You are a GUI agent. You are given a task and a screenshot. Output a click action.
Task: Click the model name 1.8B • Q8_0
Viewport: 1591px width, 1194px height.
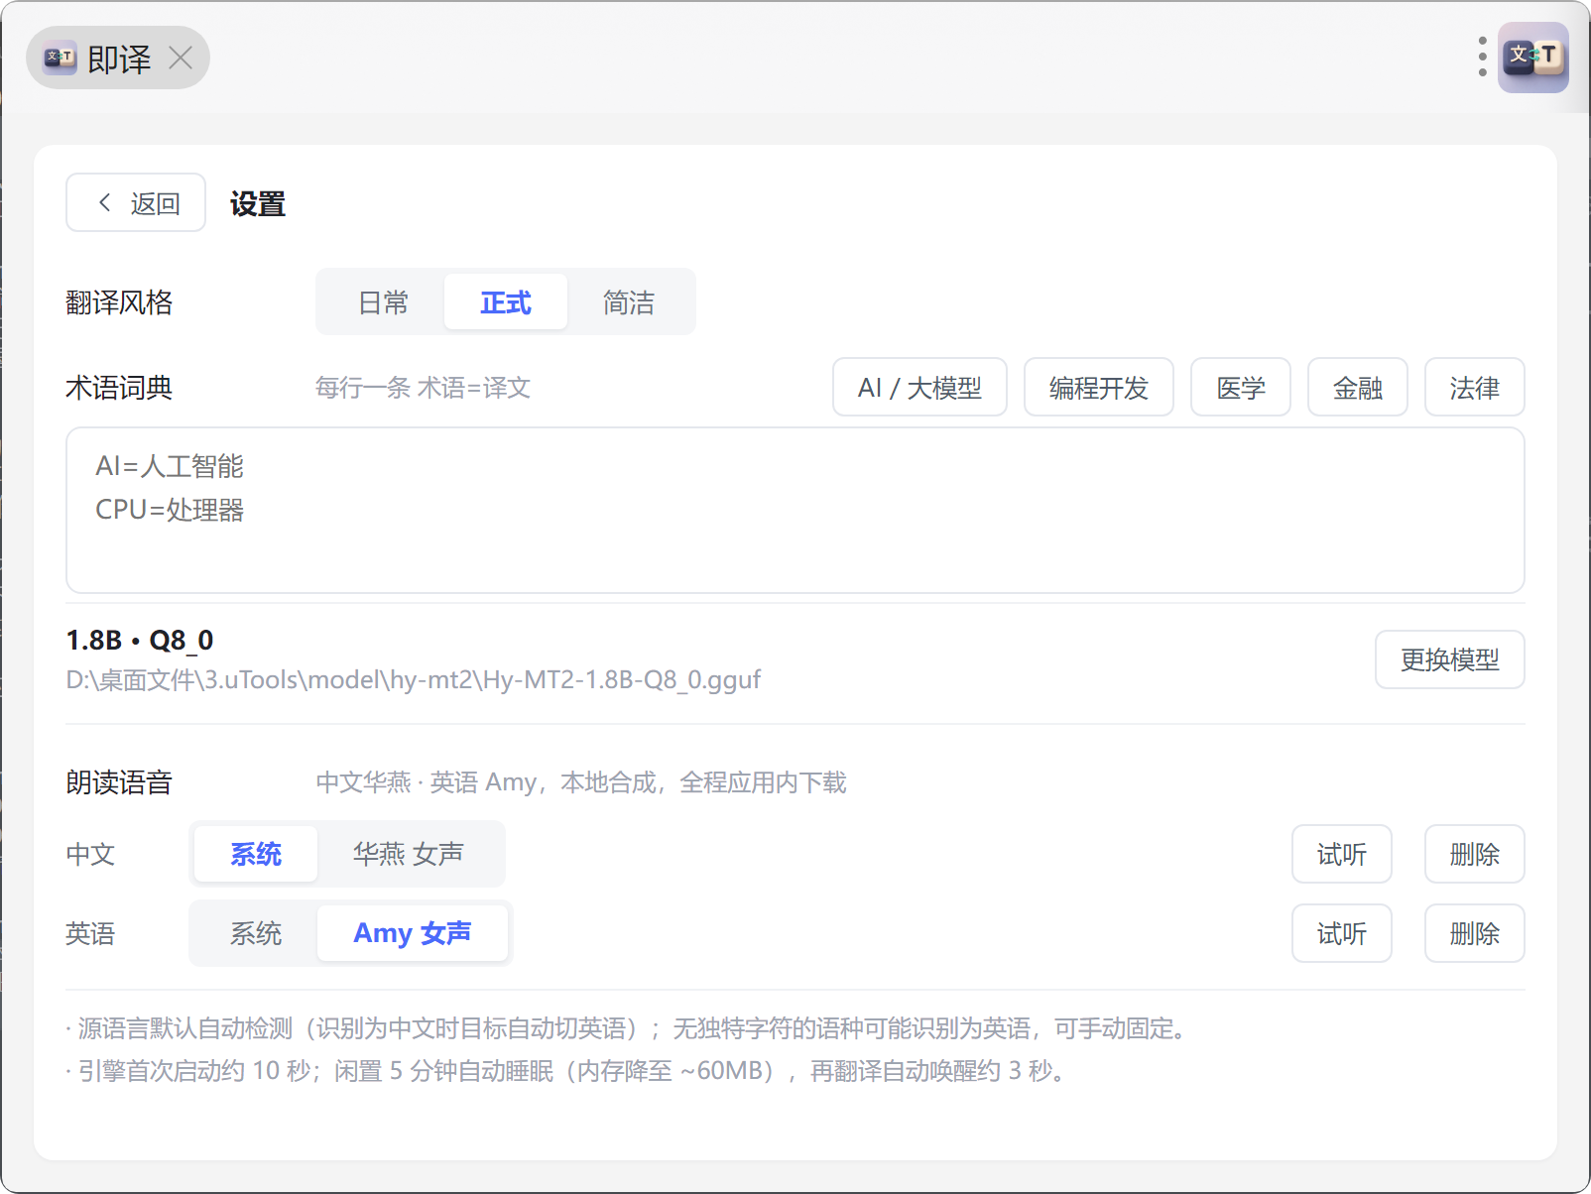[140, 641]
